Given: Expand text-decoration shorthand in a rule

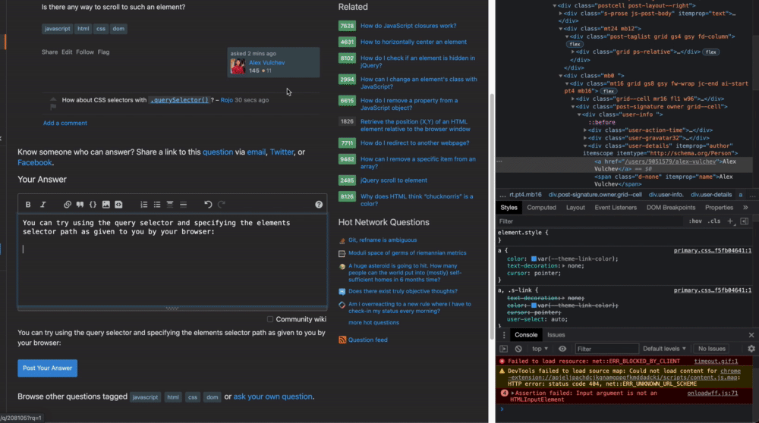Looking at the screenshot, I should tap(563, 266).
